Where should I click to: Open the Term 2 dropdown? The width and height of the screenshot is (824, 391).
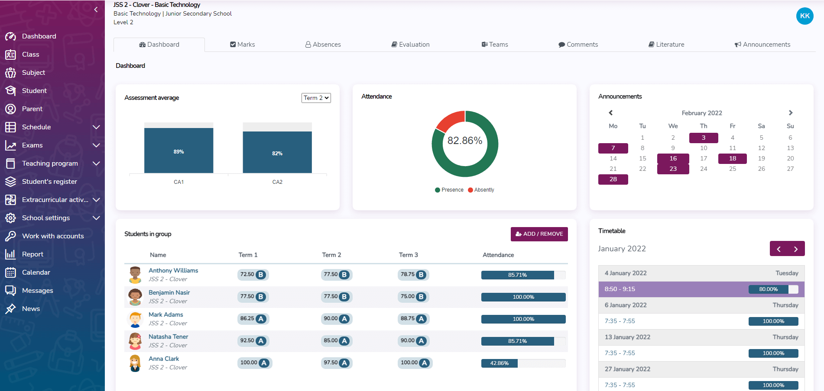click(316, 98)
